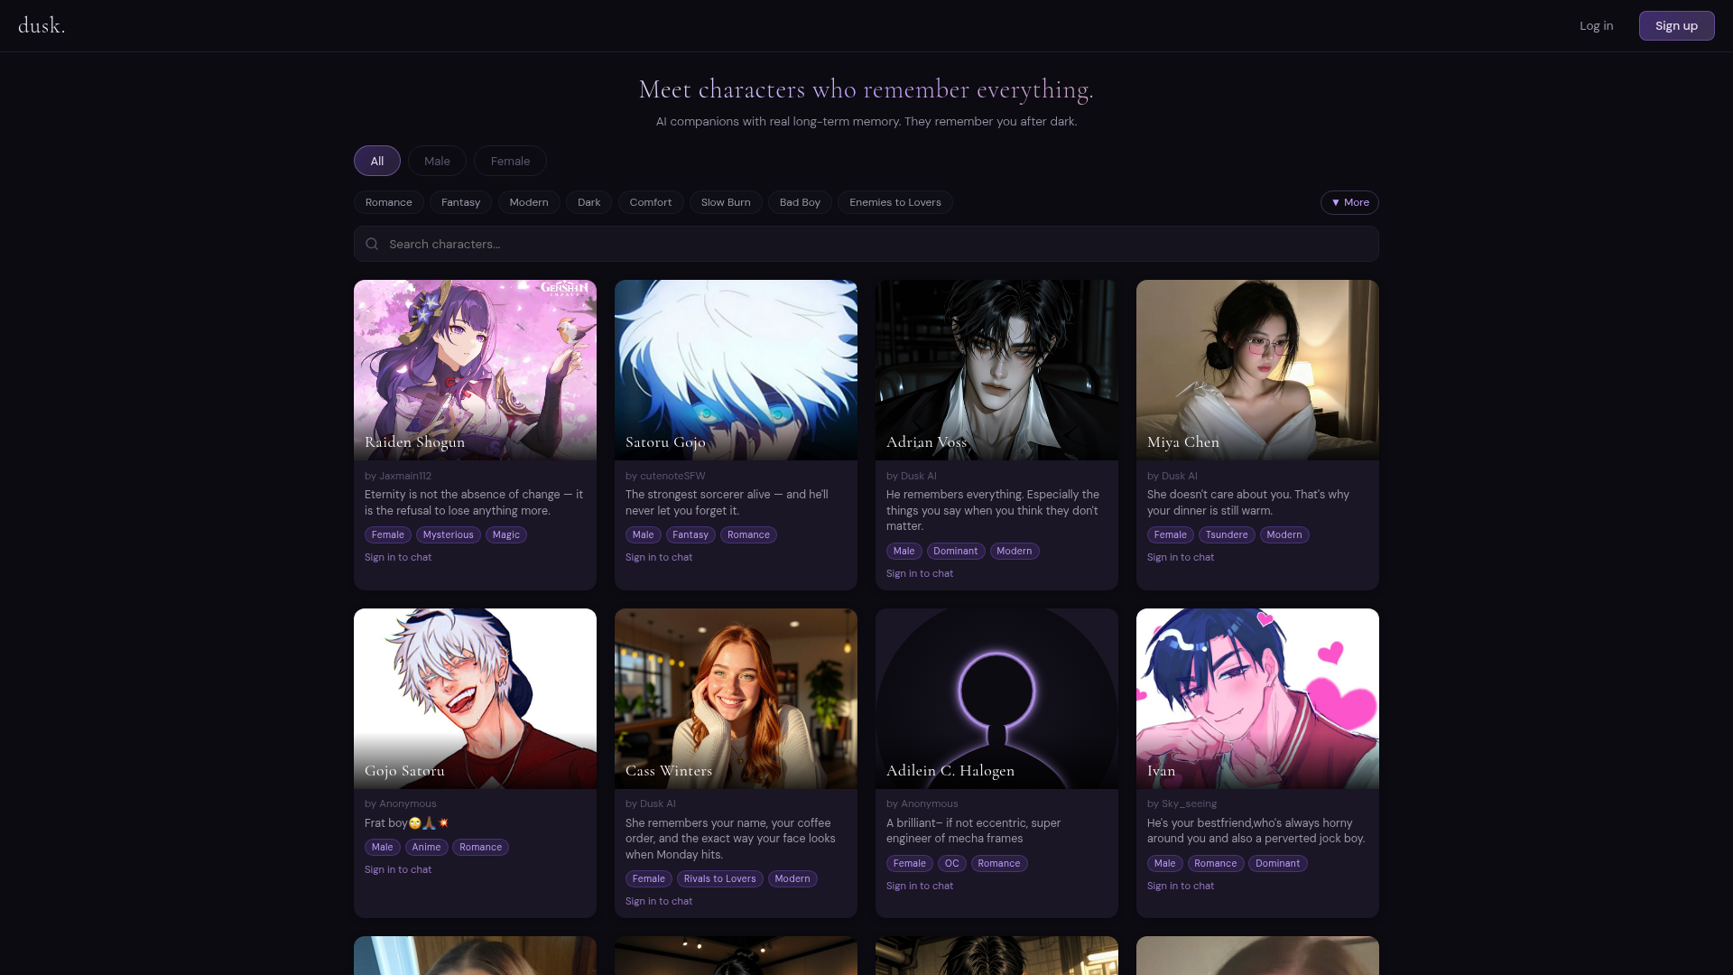Click author name Sky_seeing
Screen dimensions: 1733x975
point(1189,803)
